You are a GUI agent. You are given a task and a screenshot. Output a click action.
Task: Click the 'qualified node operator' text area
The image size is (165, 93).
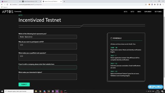pos(48,57)
